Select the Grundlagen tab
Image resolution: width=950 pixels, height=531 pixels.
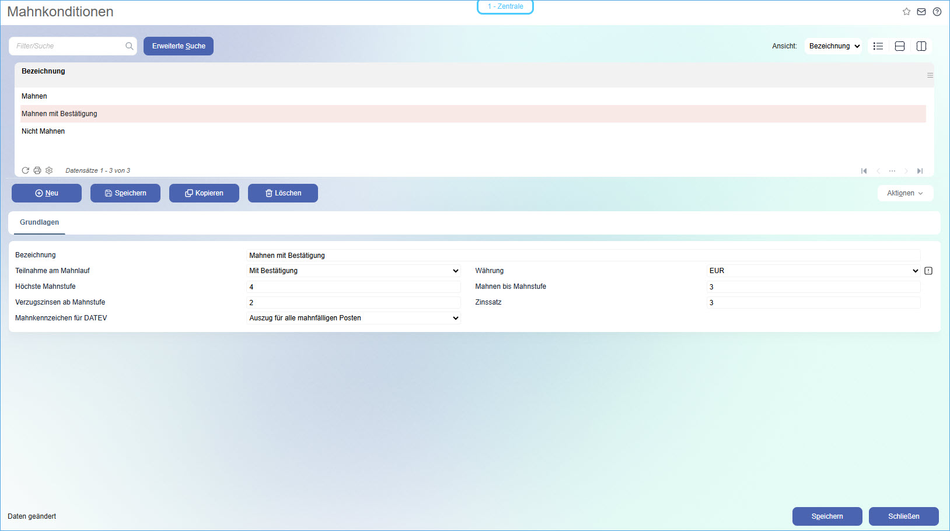click(39, 222)
